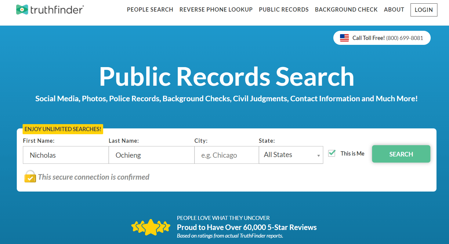Click the green Search button
The height and width of the screenshot is (244, 449).
click(x=401, y=154)
